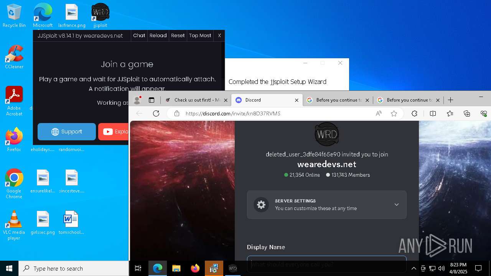Open the Edge Collections icon
The height and width of the screenshot is (276, 491).
pos(467,113)
